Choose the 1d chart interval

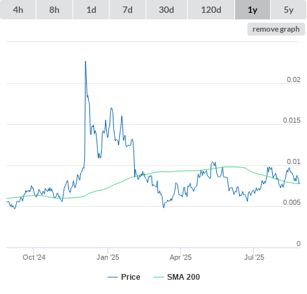[x=91, y=10]
